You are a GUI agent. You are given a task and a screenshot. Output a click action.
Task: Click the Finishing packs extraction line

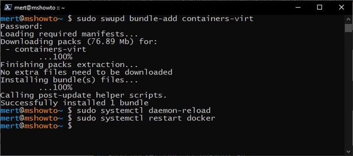[x=69, y=65]
